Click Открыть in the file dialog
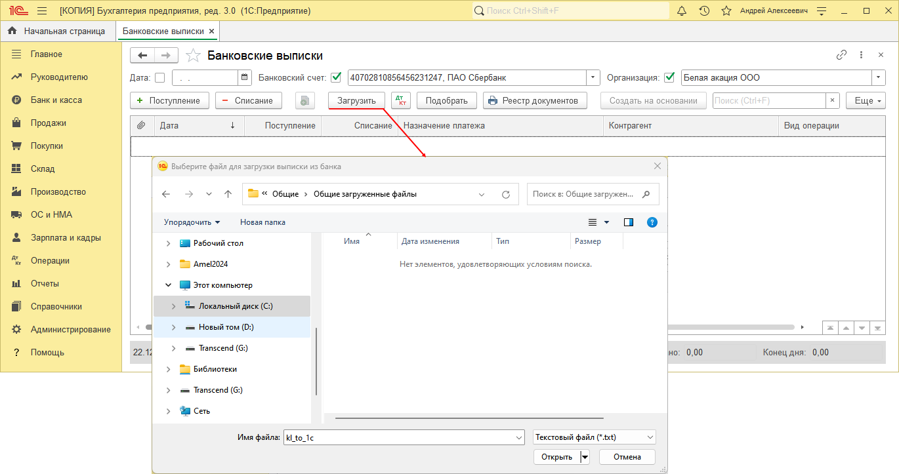This screenshot has height=474, width=899. 557,457
